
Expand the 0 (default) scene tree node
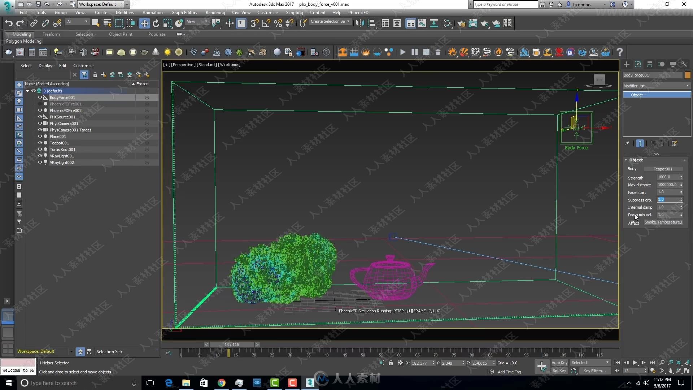(27, 91)
